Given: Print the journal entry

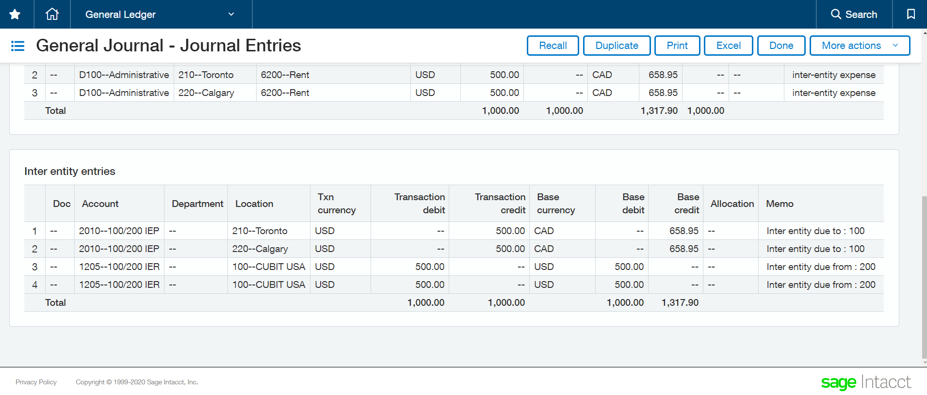Looking at the screenshot, I should (x=677, y=46).
